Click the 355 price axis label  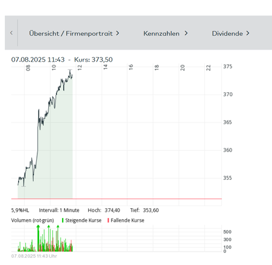227,178
